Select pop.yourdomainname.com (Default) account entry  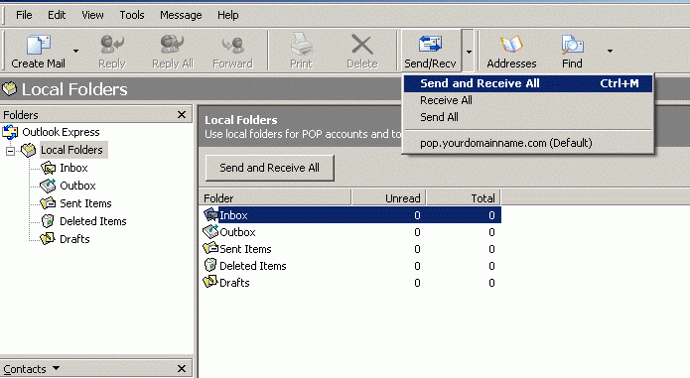tap(528, 143)
